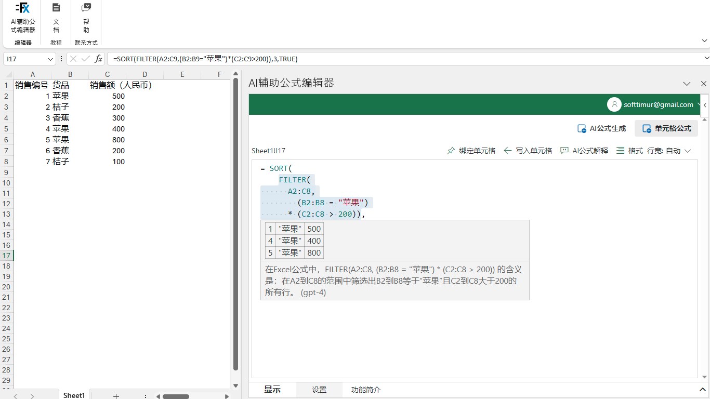Image resolution: width=710 pixels, height=399 pixels.
Task: Collapse the bottom panel chevron
Action: (x=703, y=390)
